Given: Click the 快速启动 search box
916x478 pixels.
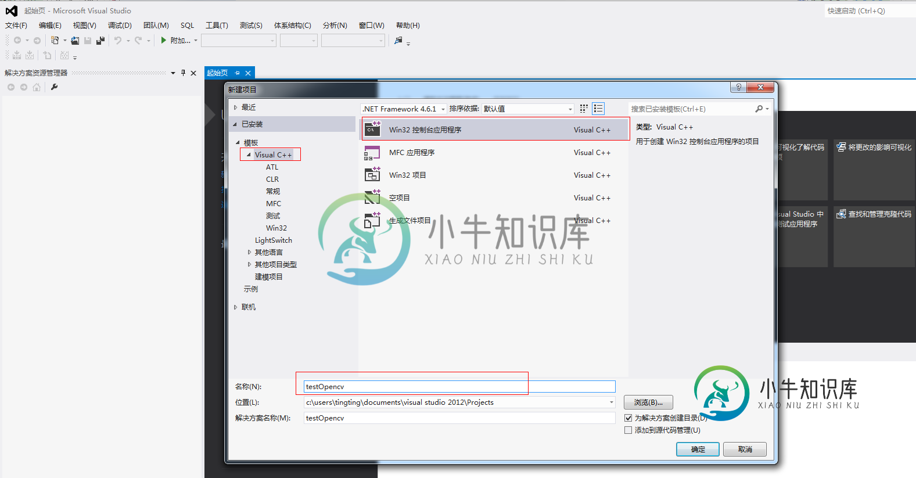Looking at the screenshot, I should 870,11.
